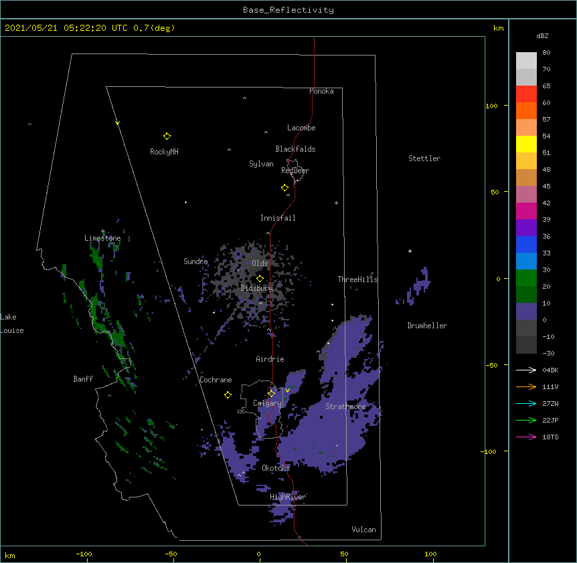Screen dimensions: 577x563
Task: Click the asterisk marker above Limestone
Action: tap(103, 231)
